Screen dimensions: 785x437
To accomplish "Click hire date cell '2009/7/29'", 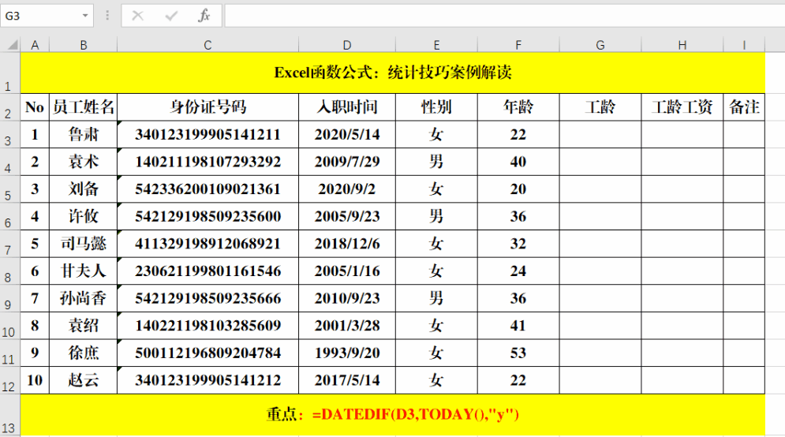I will point(347,162).
